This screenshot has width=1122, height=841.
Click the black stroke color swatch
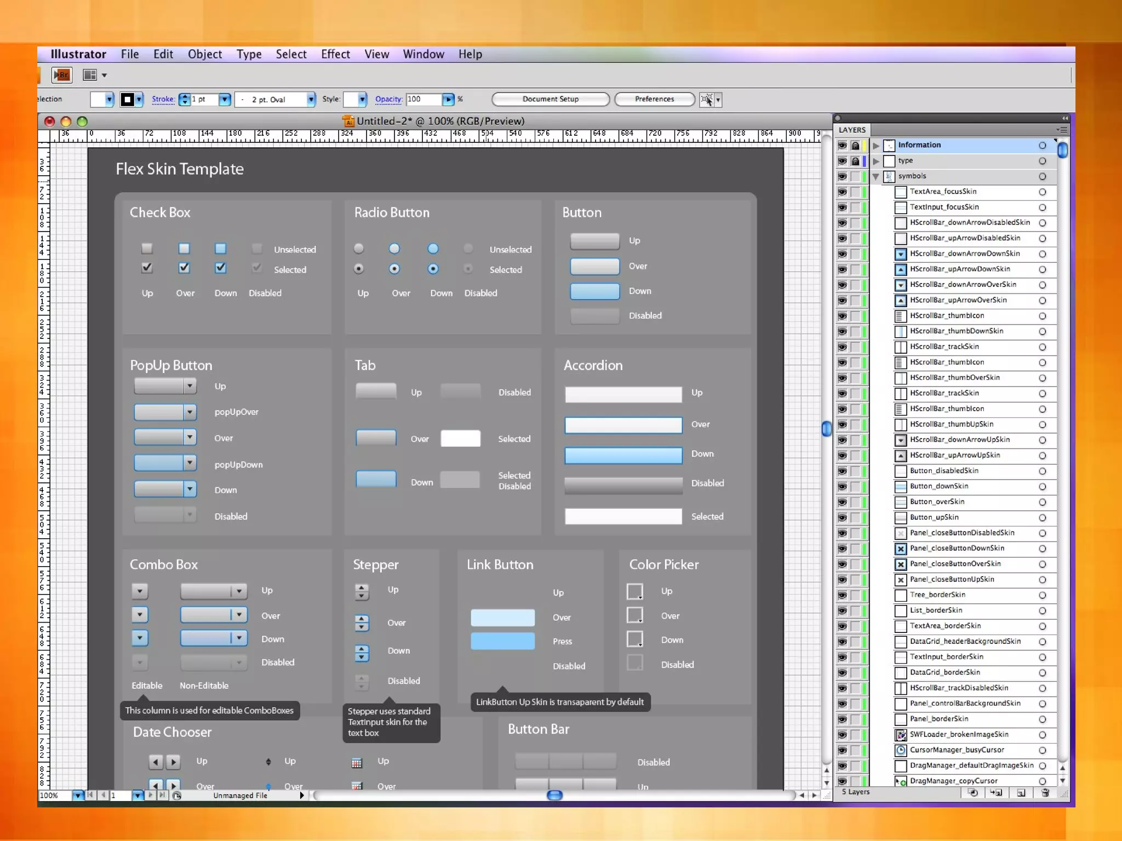pos(127,100)
